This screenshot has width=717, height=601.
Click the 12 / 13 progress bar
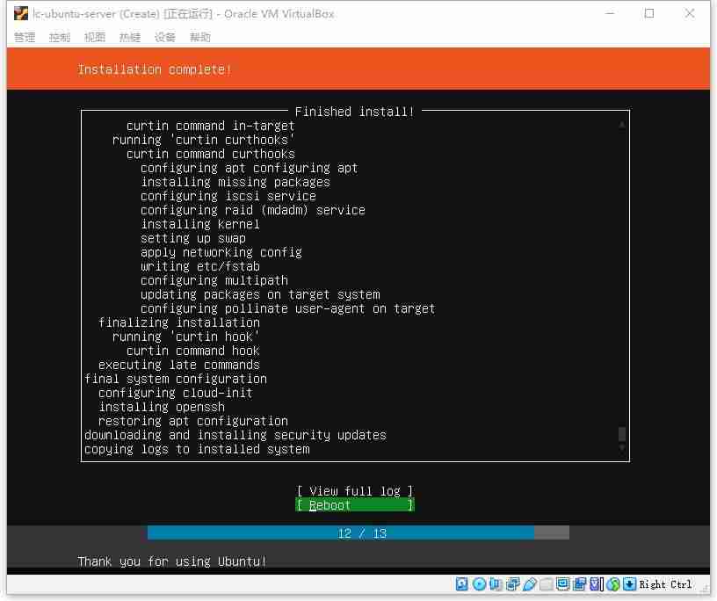coord(358,532)
